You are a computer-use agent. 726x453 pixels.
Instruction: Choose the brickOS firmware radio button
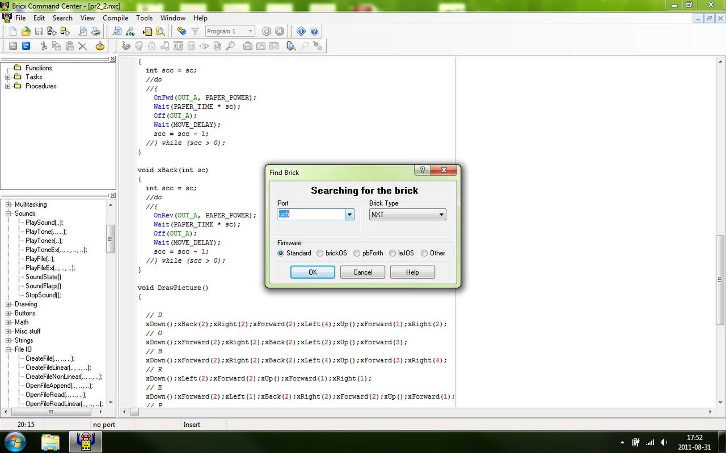click(x=320, y=253)
